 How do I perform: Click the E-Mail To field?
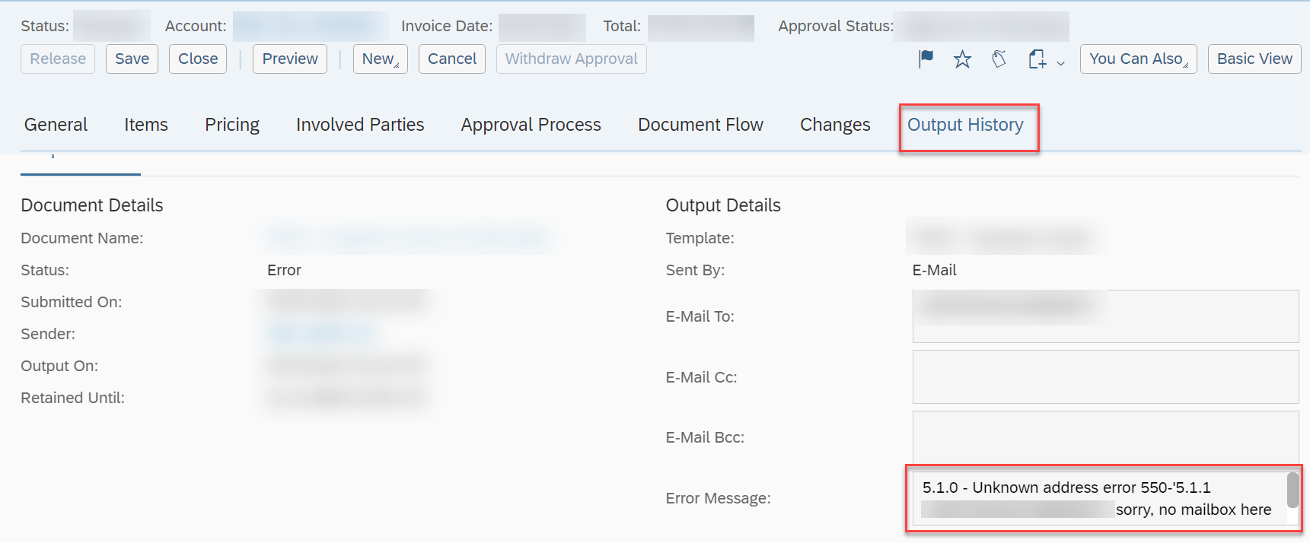tap(1105, 316)
